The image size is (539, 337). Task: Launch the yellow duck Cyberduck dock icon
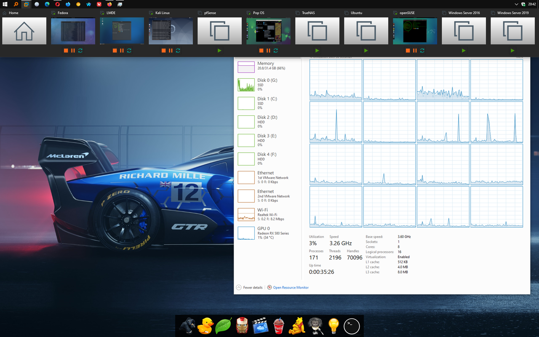(x=206, y=326)
